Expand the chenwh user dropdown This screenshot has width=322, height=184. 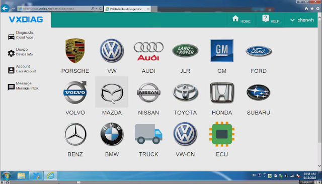tap(302, 20)
